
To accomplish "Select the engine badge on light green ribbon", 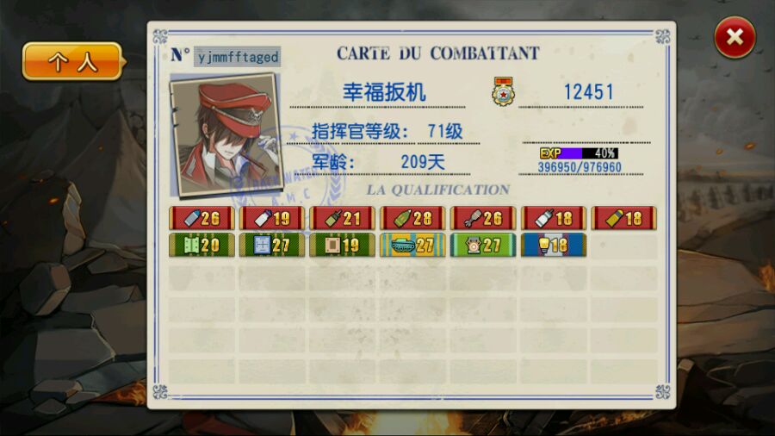I will coord(483,246).
